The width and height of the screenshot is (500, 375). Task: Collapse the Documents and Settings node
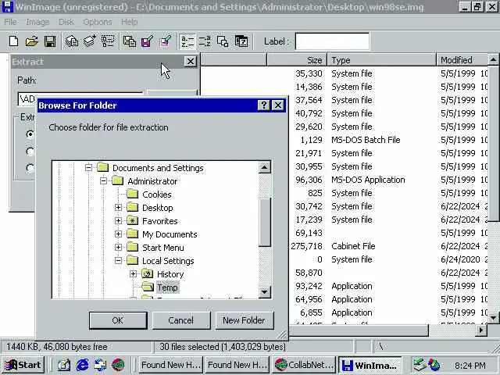[88, 167]
